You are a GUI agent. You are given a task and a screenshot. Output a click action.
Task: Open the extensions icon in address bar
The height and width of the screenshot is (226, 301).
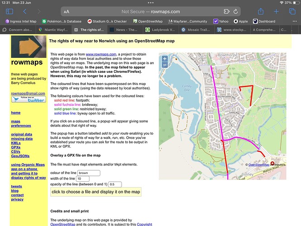coord(226,11)
